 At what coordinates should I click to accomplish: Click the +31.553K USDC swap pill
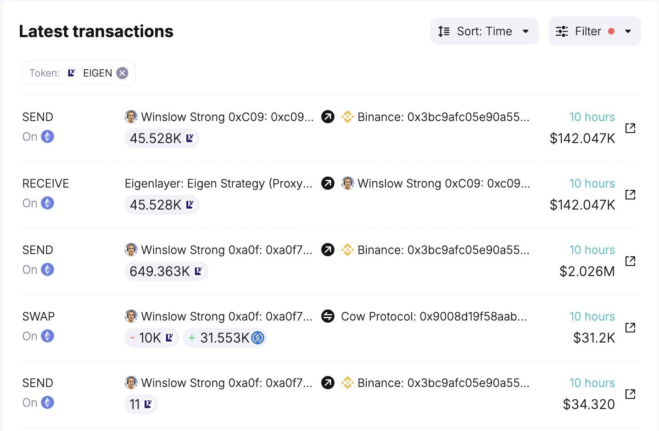tap(225, 338)
